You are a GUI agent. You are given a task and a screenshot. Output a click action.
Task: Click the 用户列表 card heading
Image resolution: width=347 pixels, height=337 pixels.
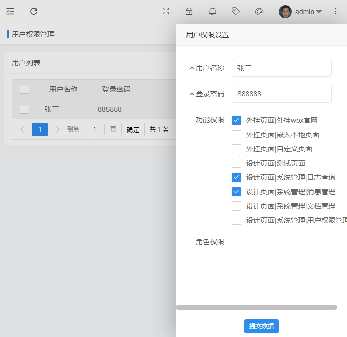pos(26,63)
